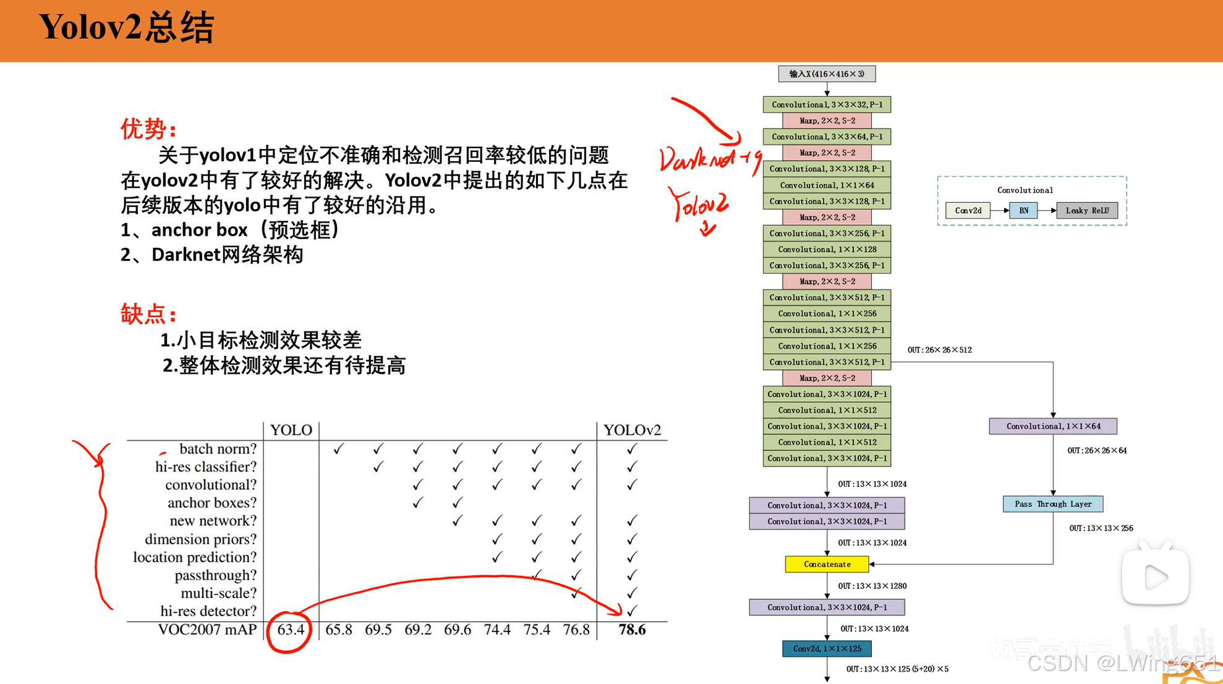Click the circled 63.4 mAP value
This screenshot has width=1223, height=684.
(x=291, y=630)
